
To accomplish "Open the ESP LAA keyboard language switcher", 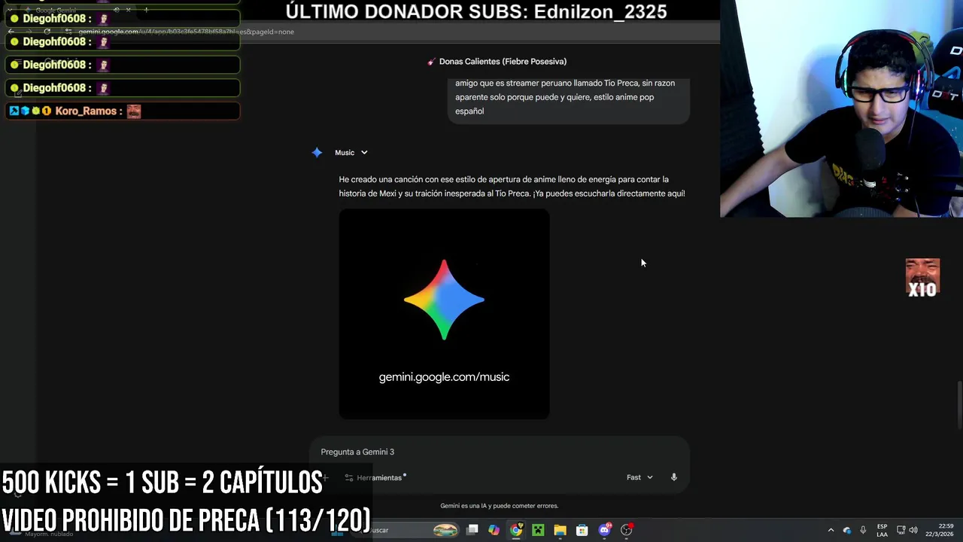I will click(882, 530).
